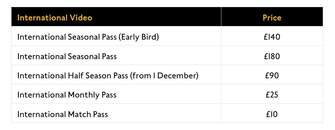Click the International Video column header
The image size is (335, 130).
(55, 18)
